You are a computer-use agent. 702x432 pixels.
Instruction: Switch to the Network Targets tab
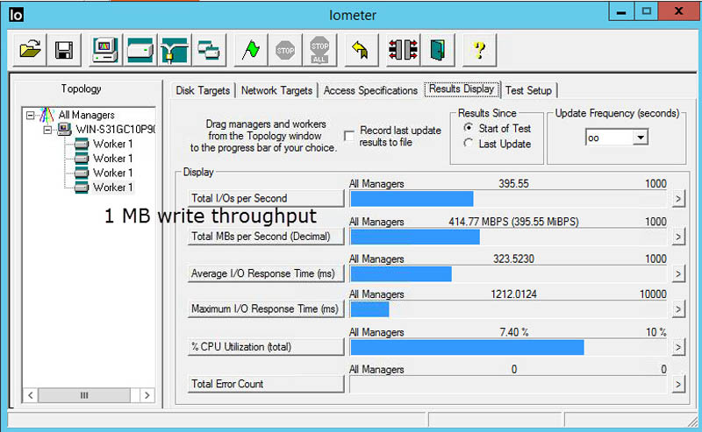point(276,90)
